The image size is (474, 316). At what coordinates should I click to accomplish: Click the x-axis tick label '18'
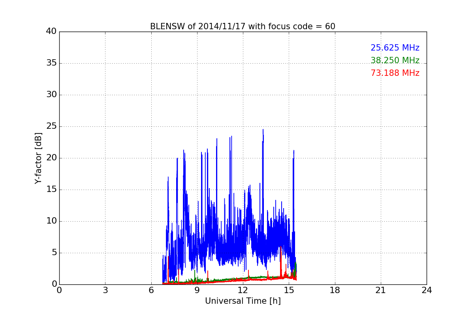click(x=335, y=290)
